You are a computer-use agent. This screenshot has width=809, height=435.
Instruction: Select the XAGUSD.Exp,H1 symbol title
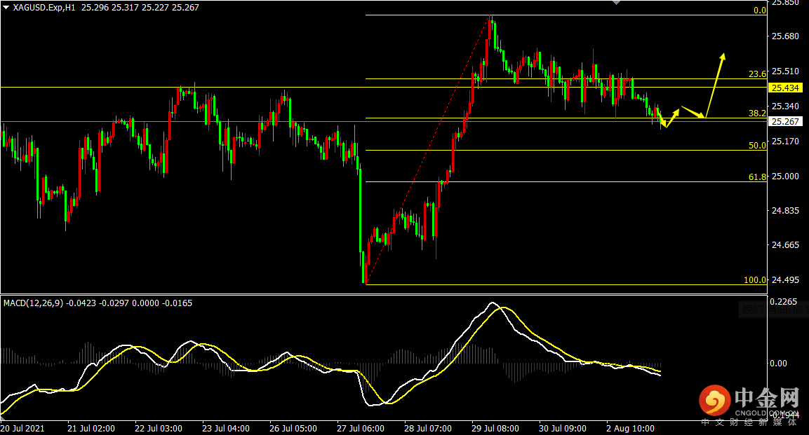[44, 8]
